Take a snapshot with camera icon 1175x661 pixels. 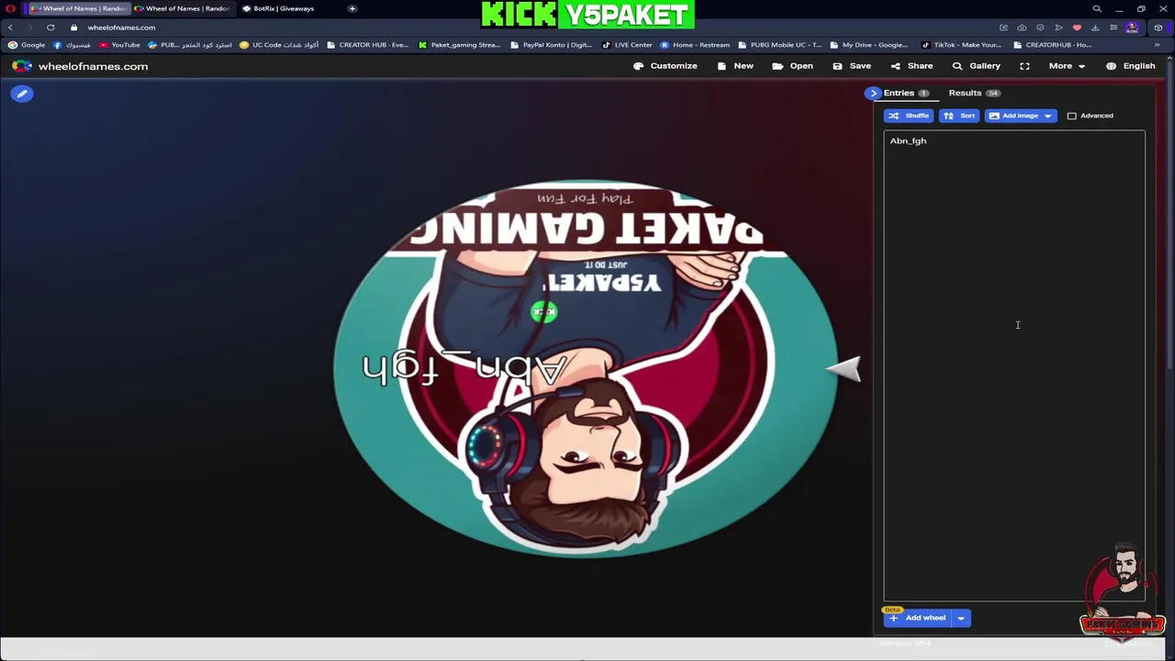[x=1022, y=28]
